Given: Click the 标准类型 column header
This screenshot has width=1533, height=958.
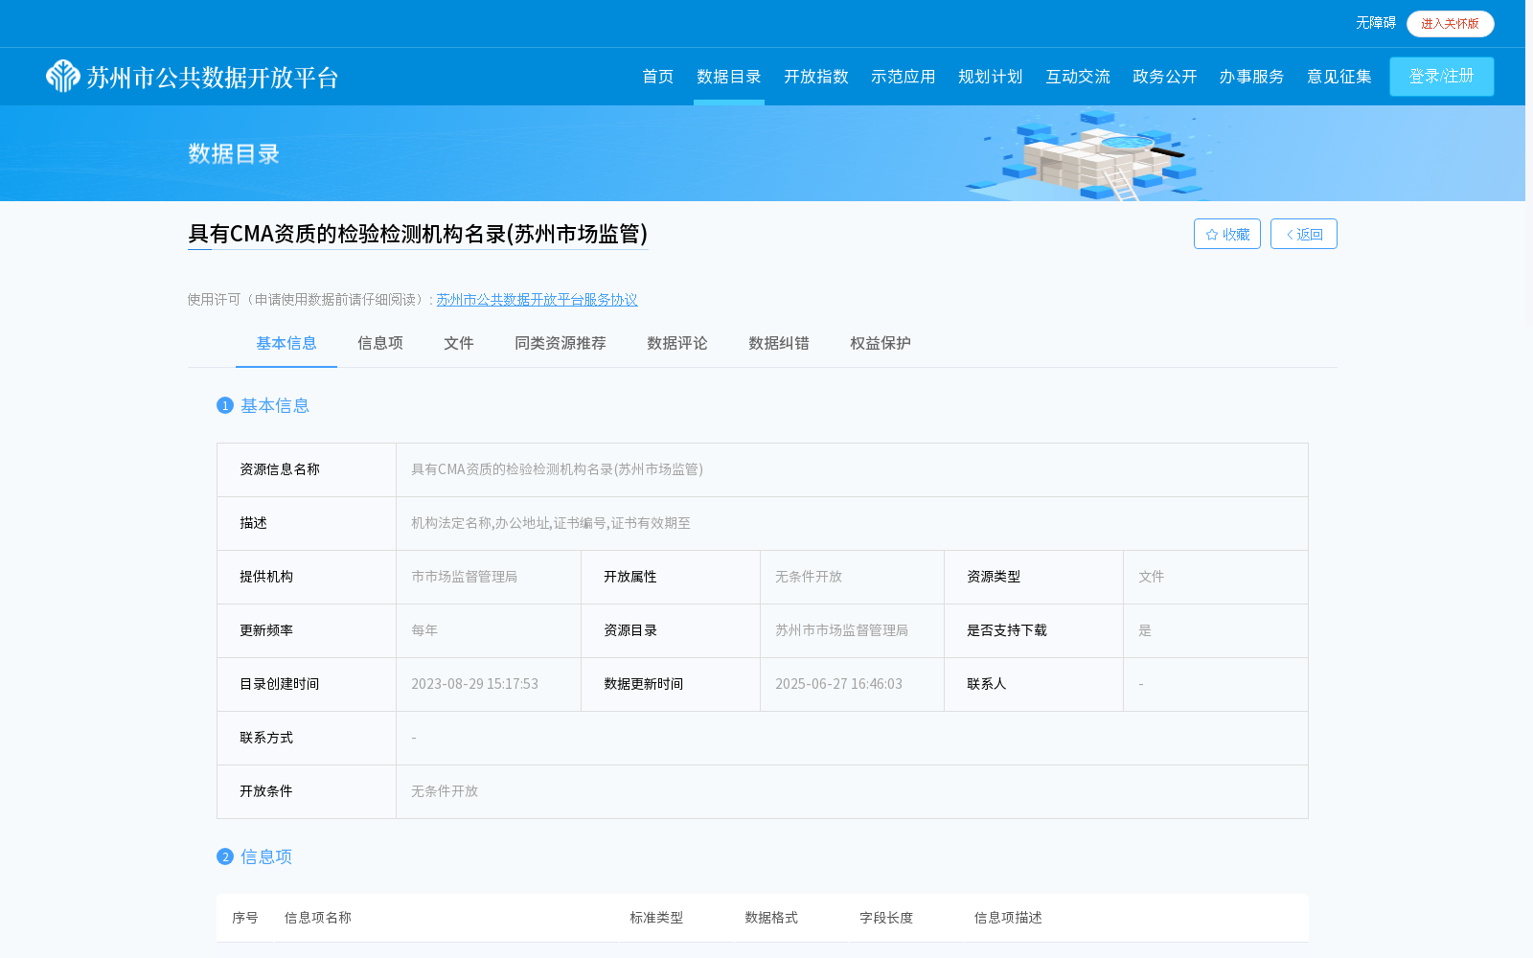Looking at the screenshot, I should (656, 918).
